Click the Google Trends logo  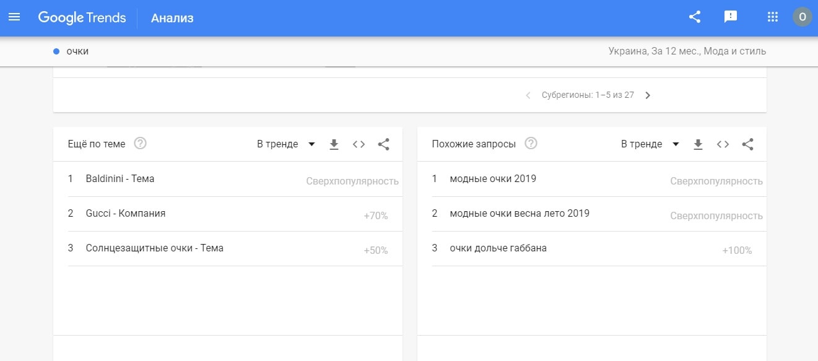coord(82,18)
